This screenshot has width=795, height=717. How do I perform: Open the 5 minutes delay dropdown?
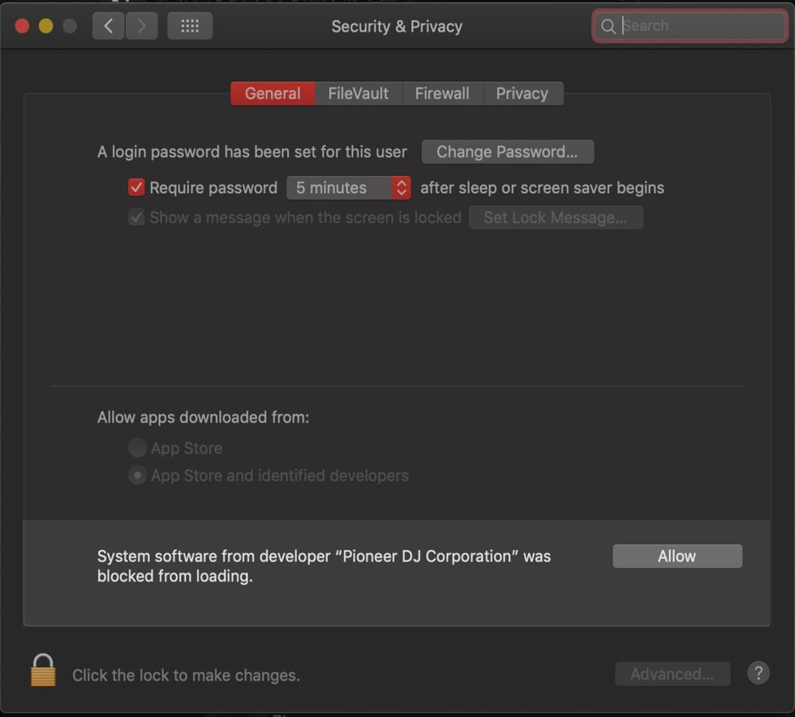[x=348, y=188]
